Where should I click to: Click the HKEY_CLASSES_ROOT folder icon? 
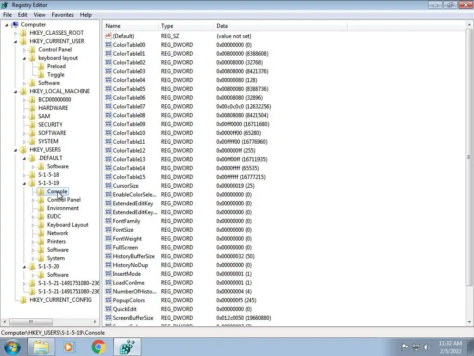pos(23,33)
